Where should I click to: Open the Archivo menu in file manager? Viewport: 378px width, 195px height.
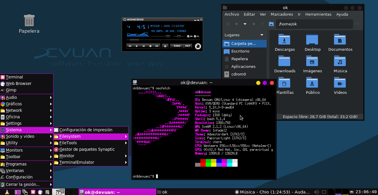[232, 14]
